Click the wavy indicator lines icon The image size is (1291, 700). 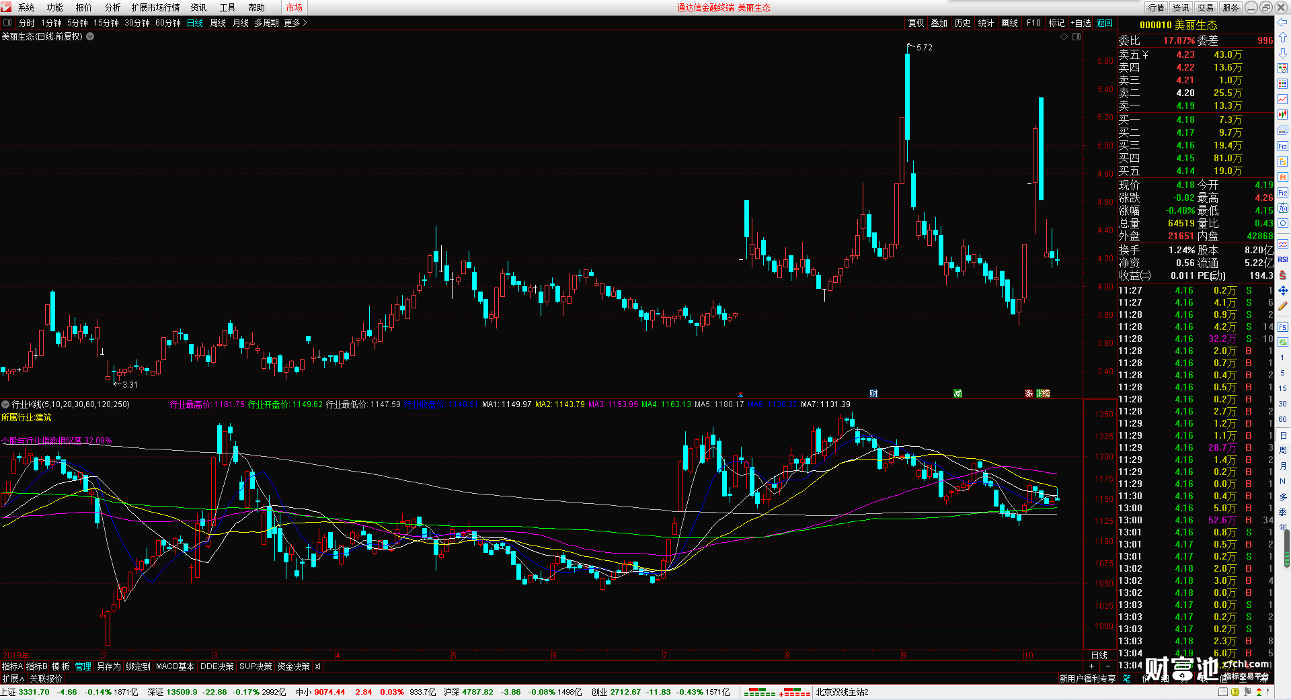[x=1283, y=243]
